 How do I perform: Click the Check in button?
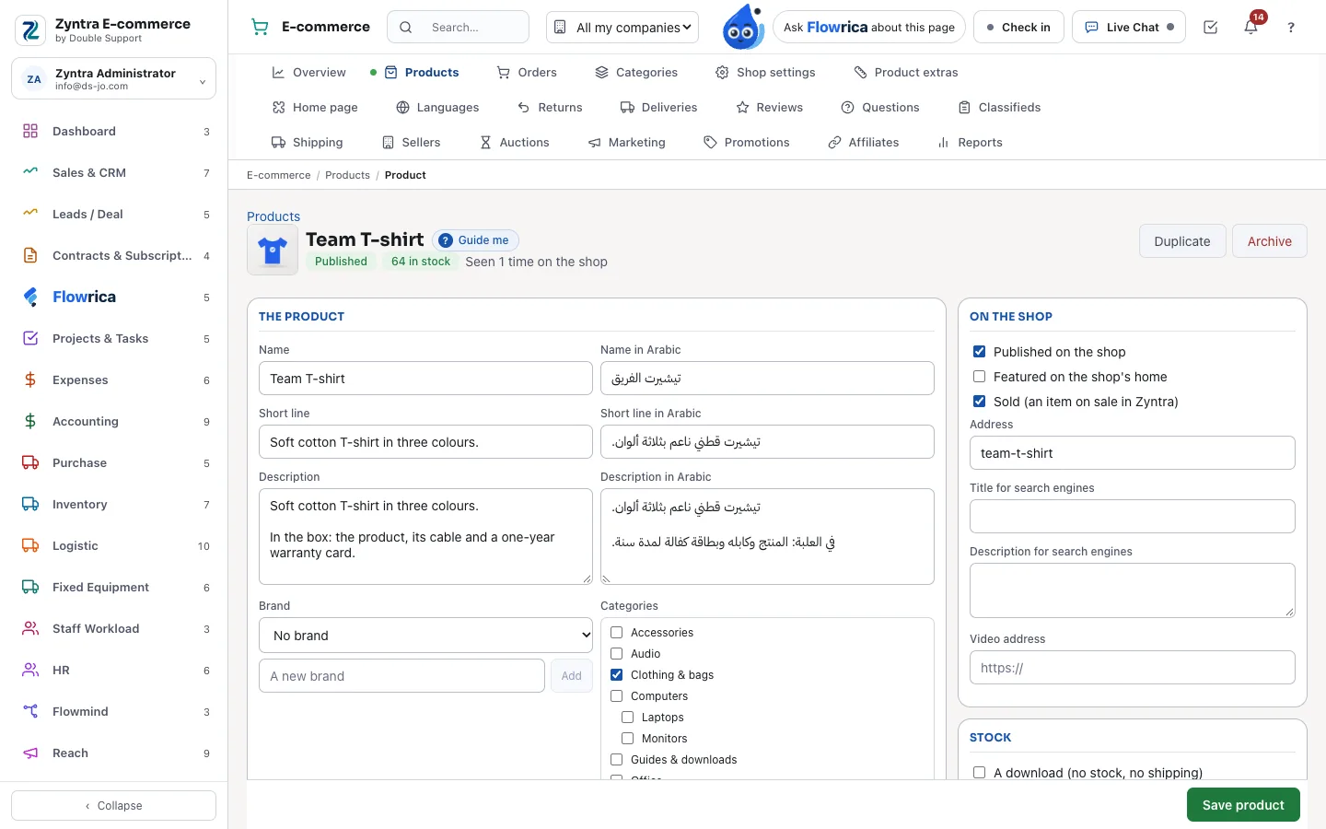[x=1018, y=28]
